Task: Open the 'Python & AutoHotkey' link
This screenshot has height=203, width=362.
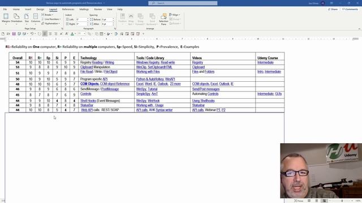Action: 150,79
